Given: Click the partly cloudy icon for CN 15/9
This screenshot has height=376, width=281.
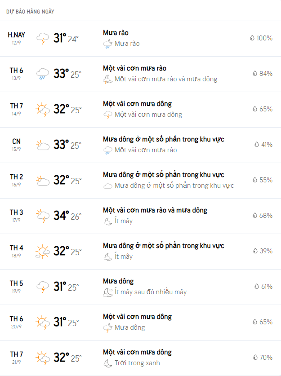Looking at the screenshot, I should (x=43, y=145).
